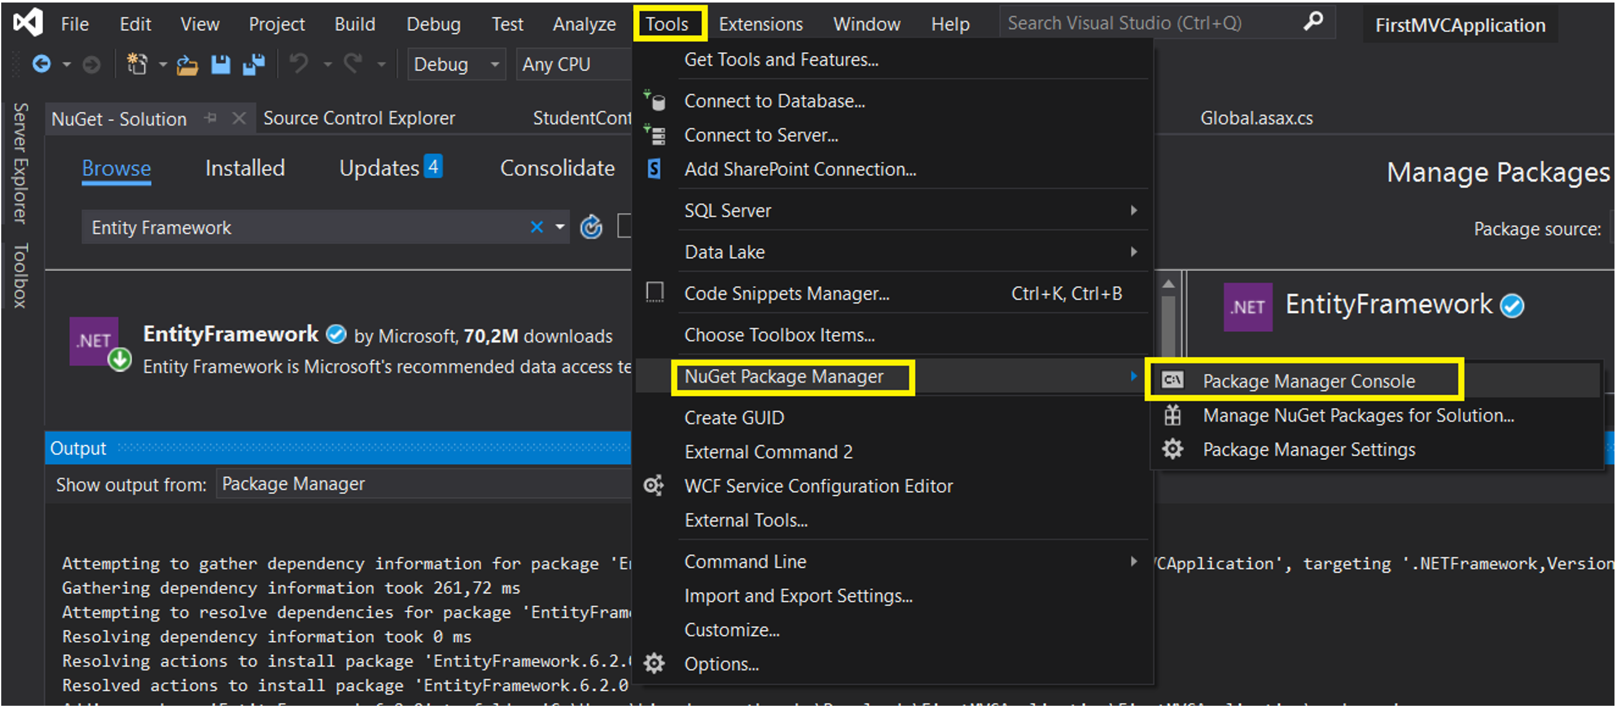1617x707 pixels.
Task: Open Options with gear icon
Action: pyautogui.click(x=721, y=664)
